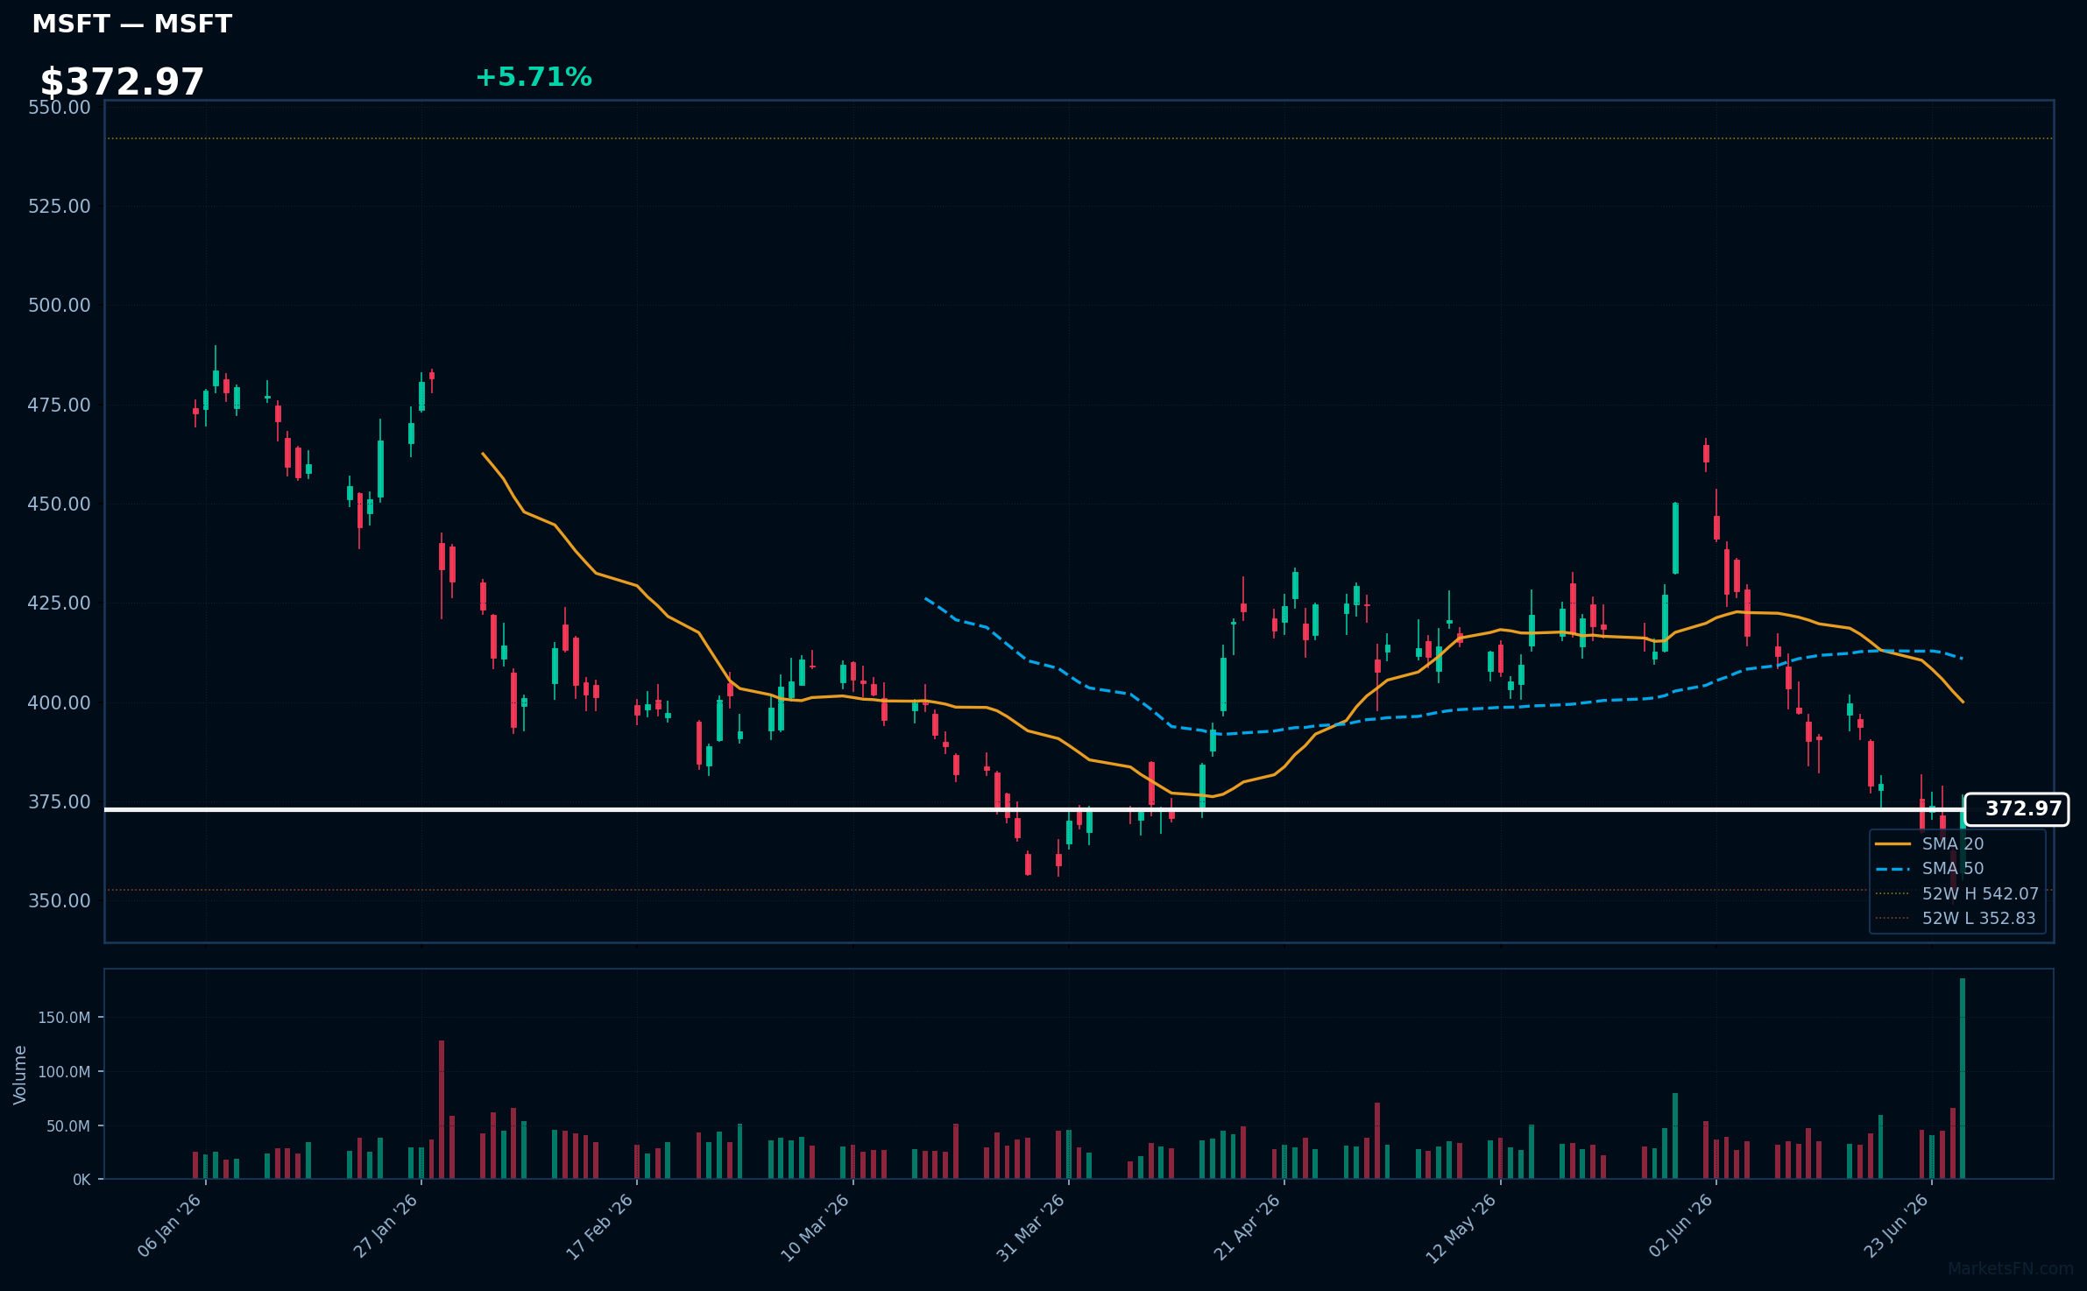Image resolution: width=2087 pixels, height=1291 pixels.
Task: Click the 31 Mar '26 date label
Action: [1031, 1226]
